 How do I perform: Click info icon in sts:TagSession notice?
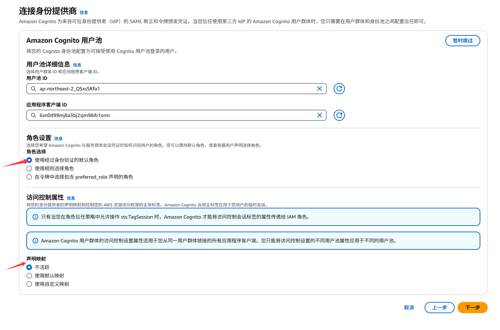[x=35, y=217]
